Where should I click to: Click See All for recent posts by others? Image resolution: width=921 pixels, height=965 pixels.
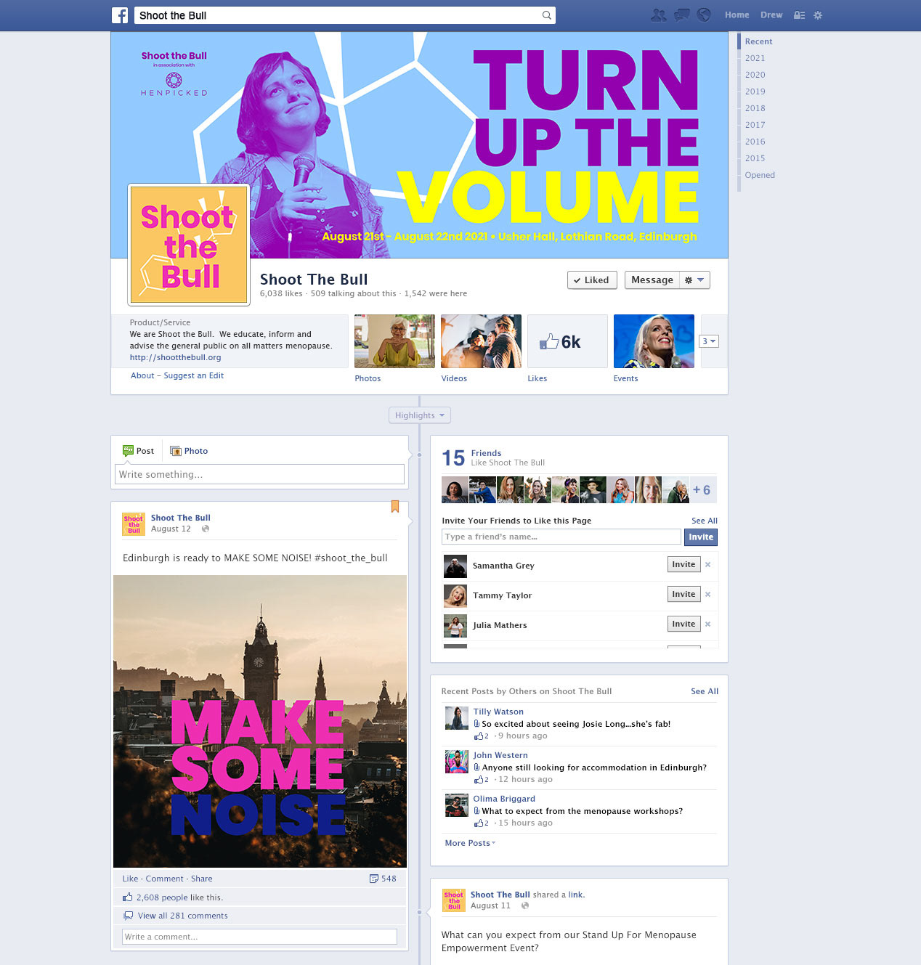point(705,691)
